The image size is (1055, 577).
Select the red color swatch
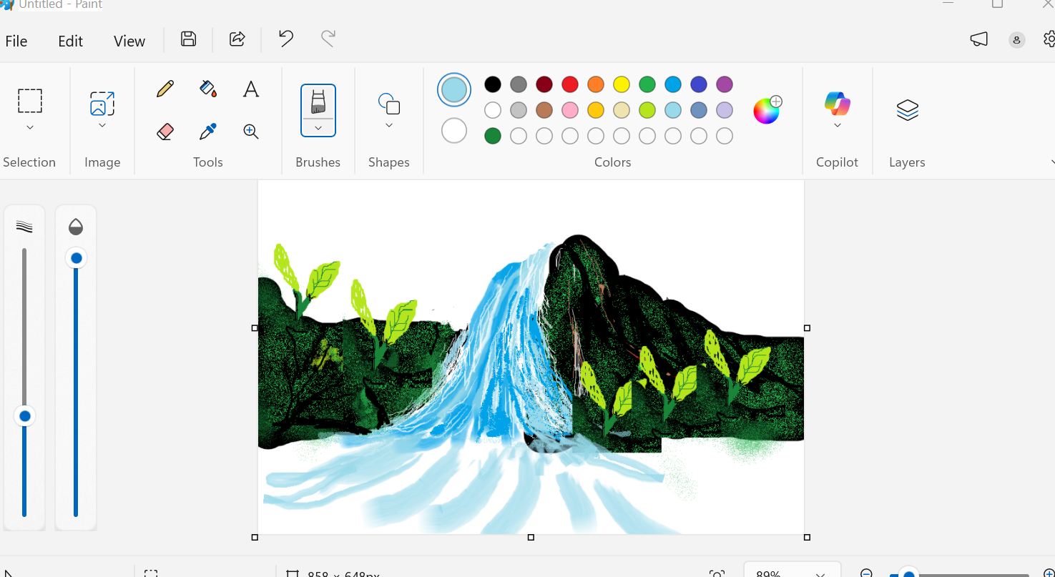[x=569, y=84]
